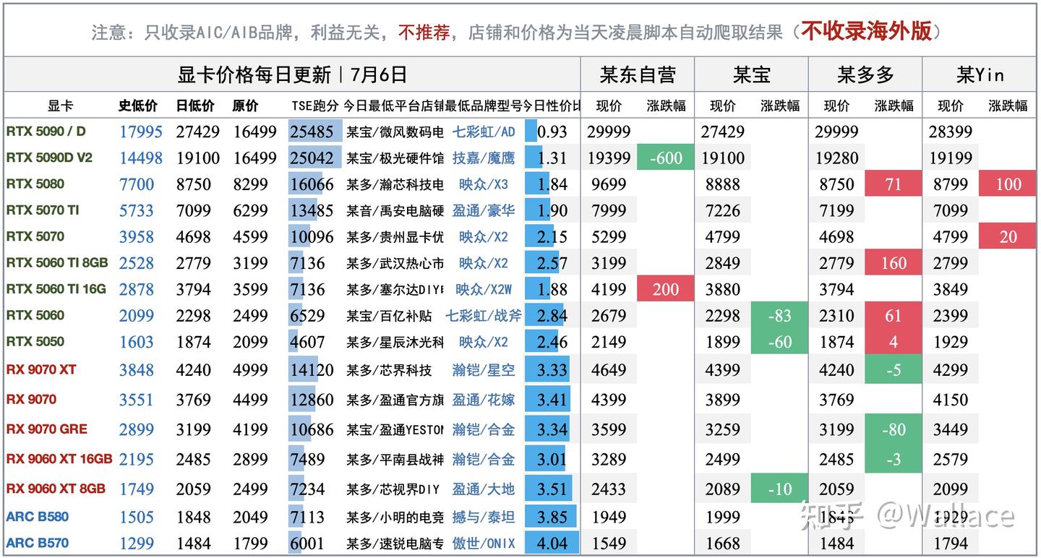
Task: Select the RTX 5080 row label
Action: [x=35, y=184]
